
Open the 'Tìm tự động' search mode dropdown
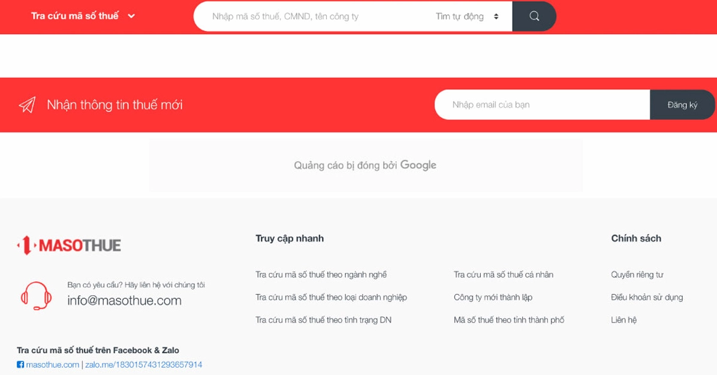(467, 16)
